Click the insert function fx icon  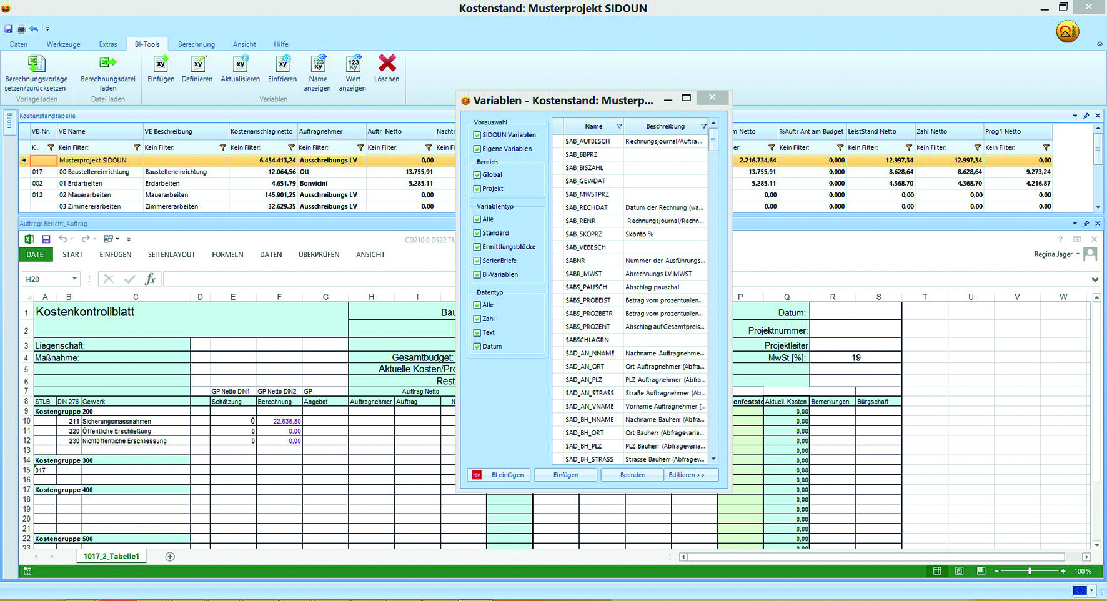pyautogui.click(x=150, y=279)
